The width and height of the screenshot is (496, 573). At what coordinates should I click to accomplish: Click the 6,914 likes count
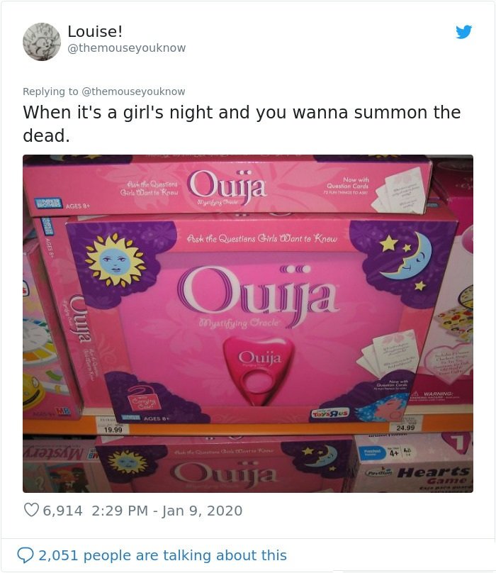tap(62, 511)
